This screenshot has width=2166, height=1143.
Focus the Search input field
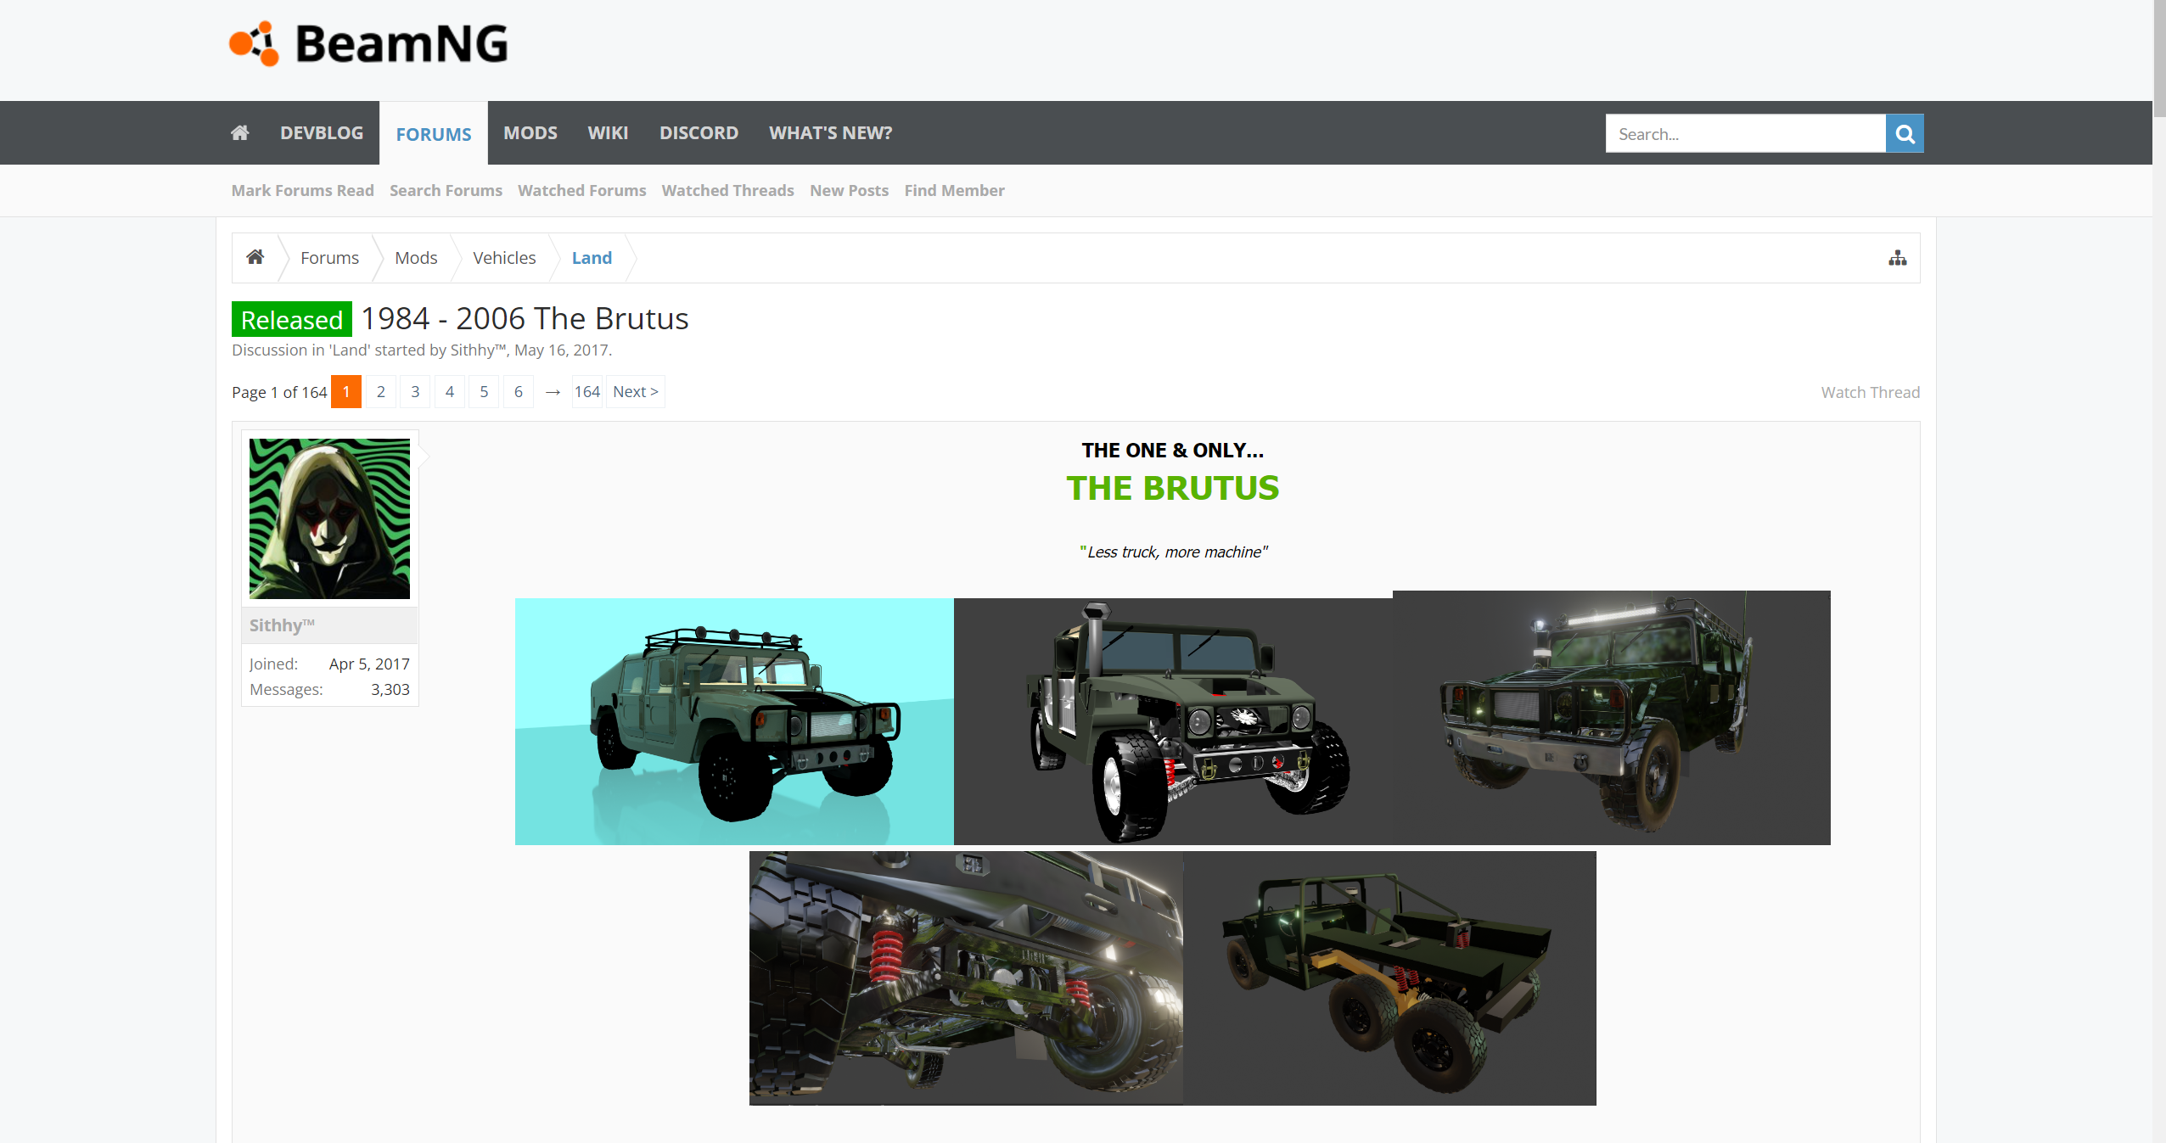coord(1745,133)
